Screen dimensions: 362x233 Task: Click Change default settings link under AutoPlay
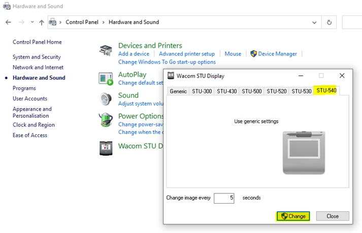tap(141, 83)
